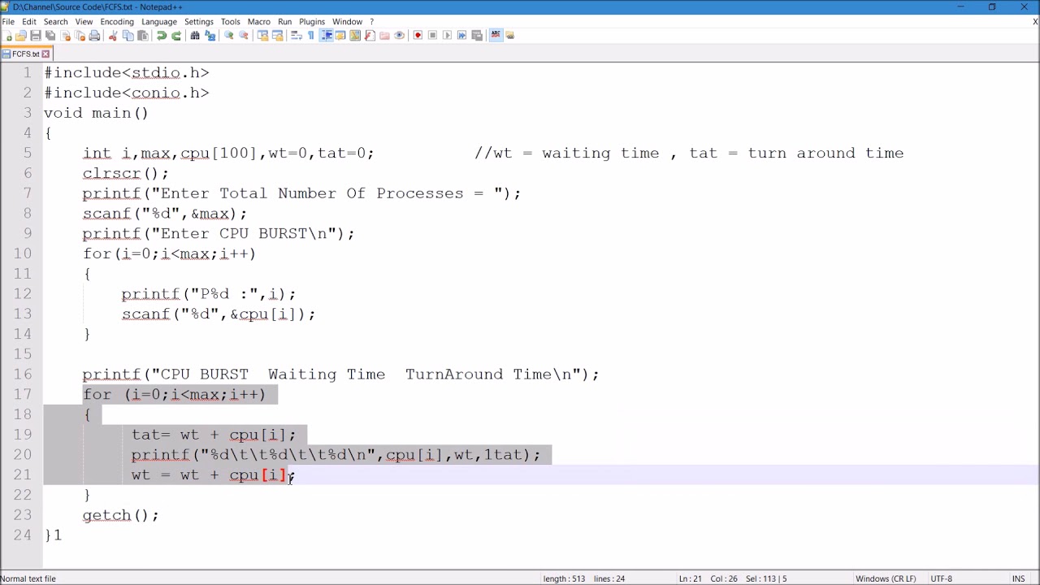Click on 'getch();' code line
This screenshot has height=585, width=1040.
pos(120,515)
